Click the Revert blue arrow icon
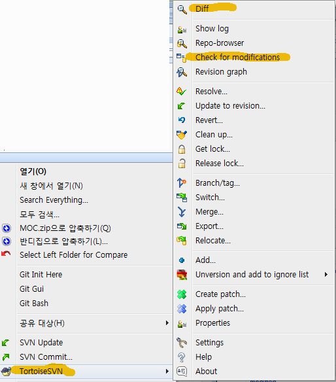The width and height of the screenshot is (336, 382). [x=182, y=120]
